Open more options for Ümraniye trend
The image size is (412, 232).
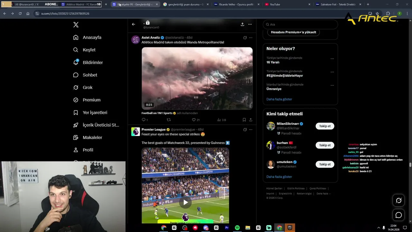tap(332, 85)
